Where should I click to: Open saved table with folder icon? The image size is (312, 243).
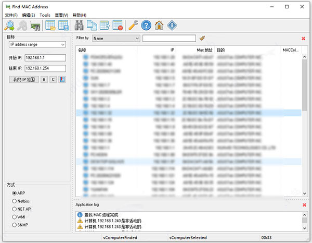(x=50, y=26)
